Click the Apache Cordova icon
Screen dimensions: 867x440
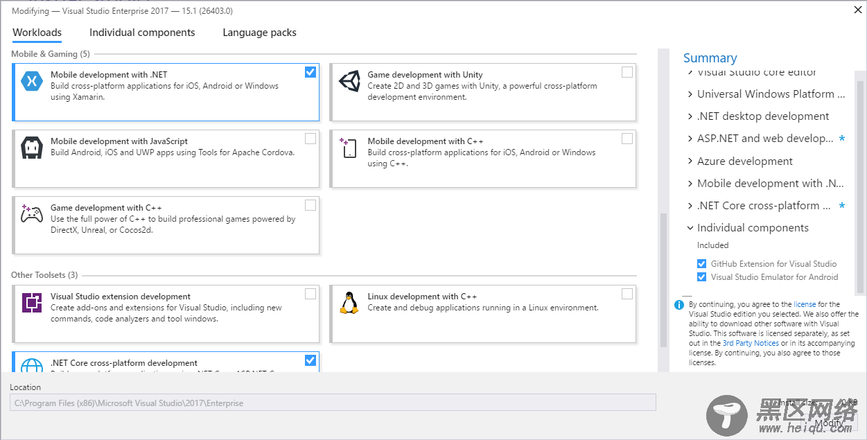[32, 148]
